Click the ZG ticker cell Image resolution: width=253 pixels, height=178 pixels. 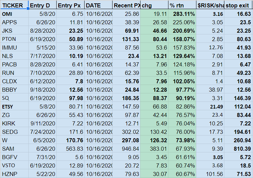tap(14, 115)
